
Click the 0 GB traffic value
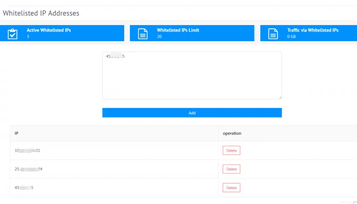point(291,36)
